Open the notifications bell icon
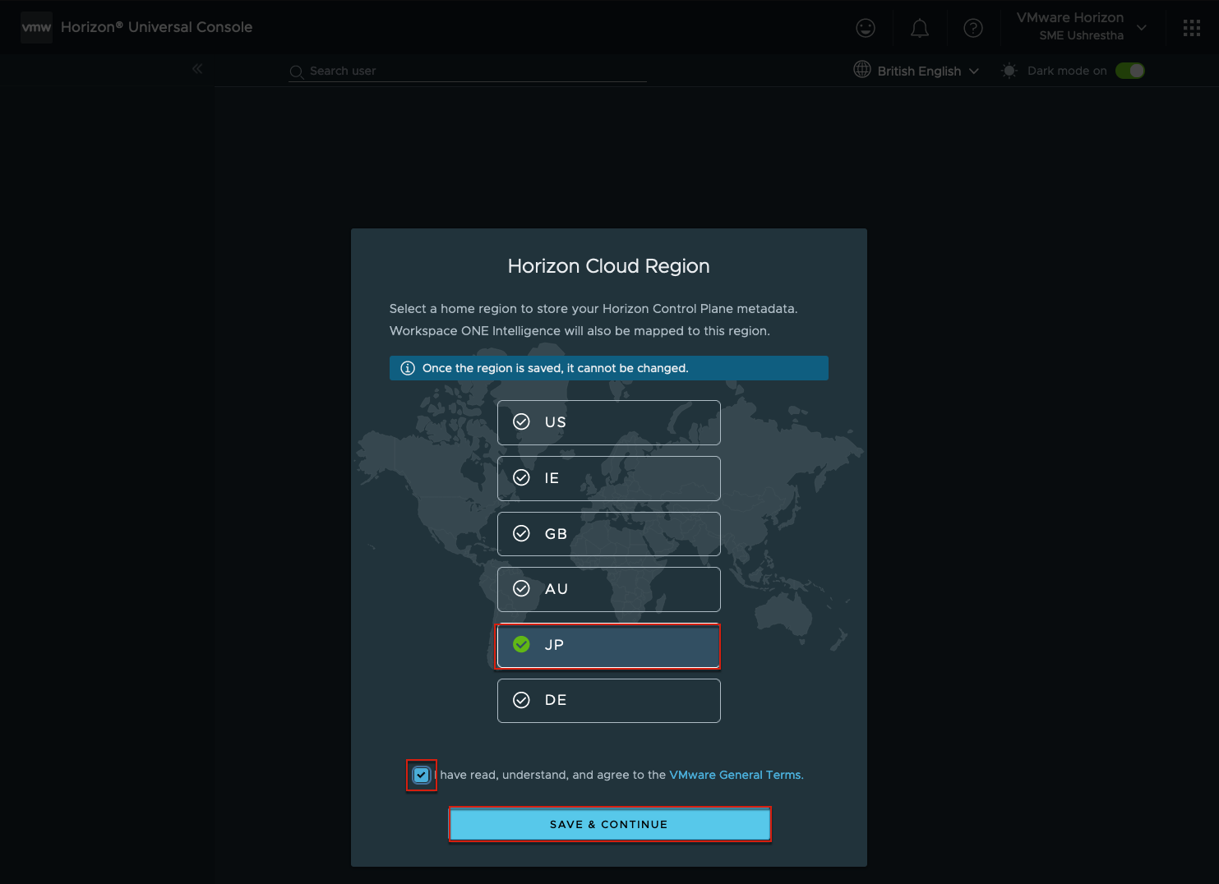 [x=920, y=28]
